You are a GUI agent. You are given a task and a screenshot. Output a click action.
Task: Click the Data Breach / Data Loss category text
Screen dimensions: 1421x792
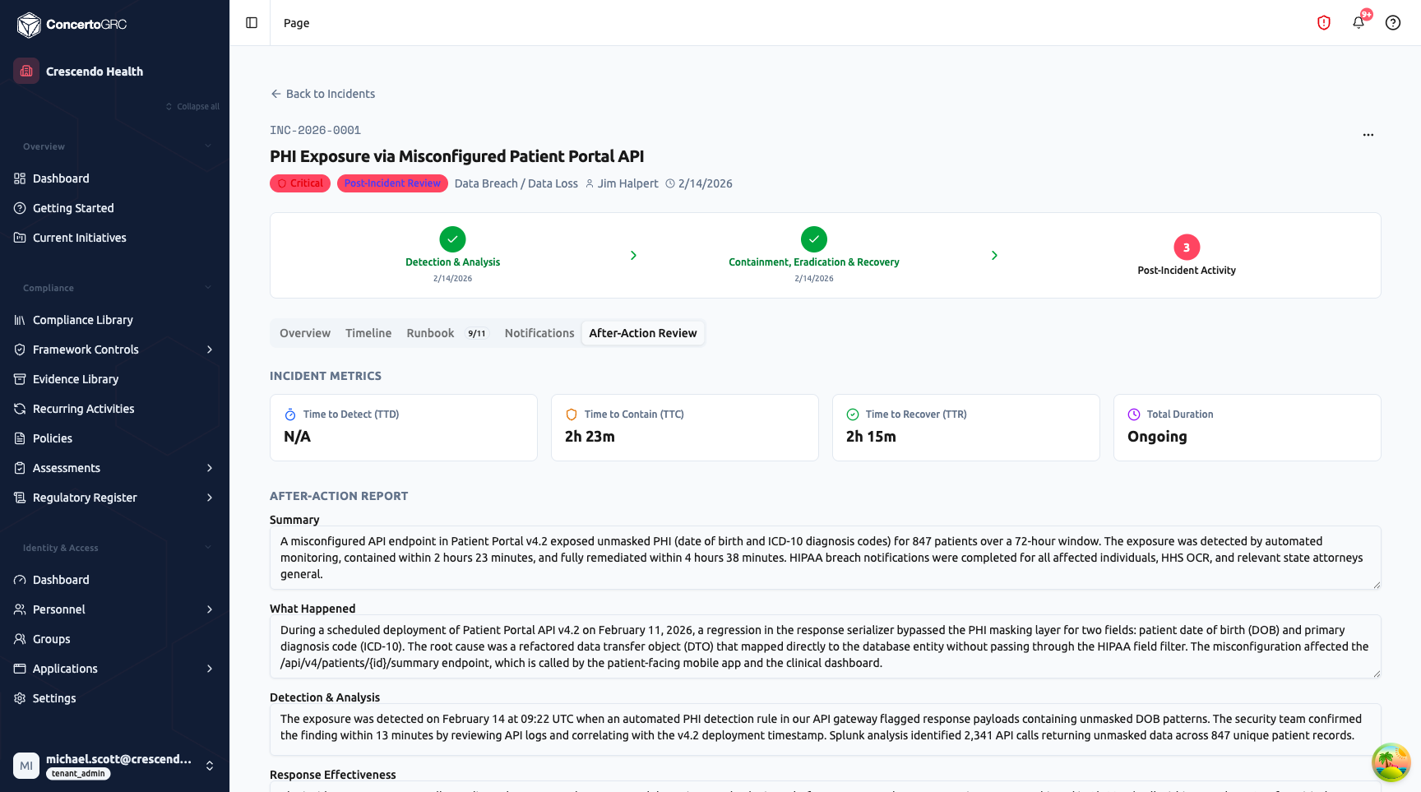516,183
